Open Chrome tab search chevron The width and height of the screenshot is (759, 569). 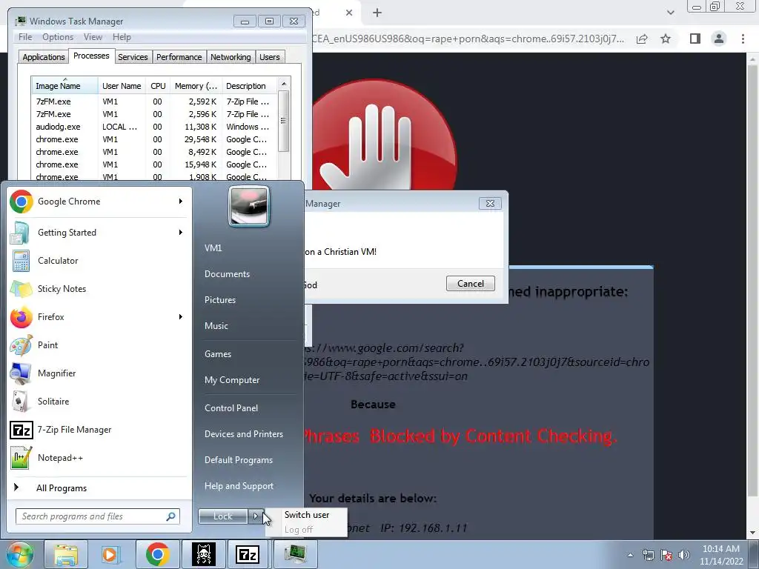coord(670,13)
